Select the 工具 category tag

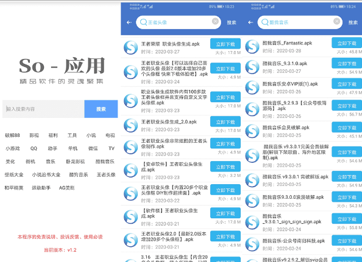72,135
